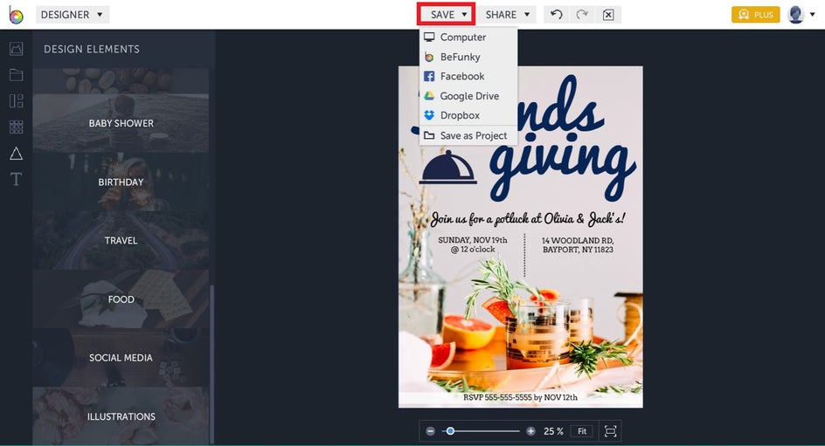The height and width of the screenshot is (446, 825).
Task: Open the Image Manager sidebar icon
Action: [17, 49]
